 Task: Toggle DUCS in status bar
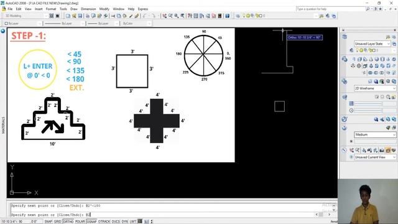pyautogui.click(x=116, y=222)
